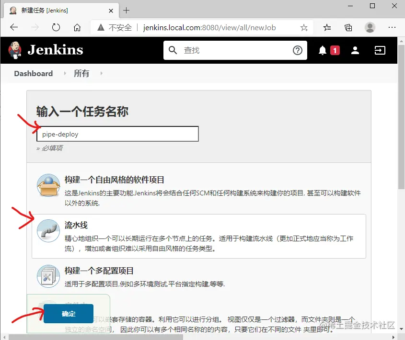Add this page to favorites star icon

pos(304,27)
